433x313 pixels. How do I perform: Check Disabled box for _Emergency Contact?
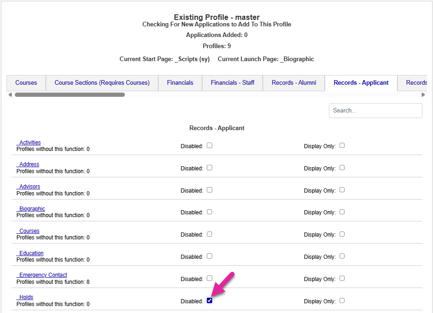click(x=210, y=278)
